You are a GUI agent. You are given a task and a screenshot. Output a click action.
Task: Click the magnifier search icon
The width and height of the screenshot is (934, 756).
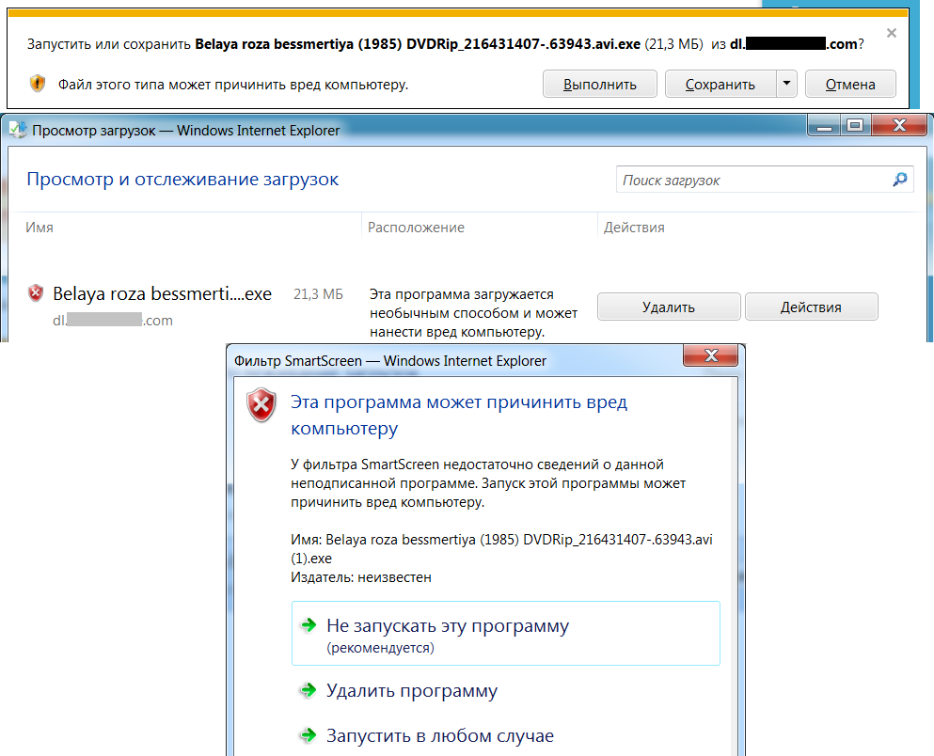(900, 180)
